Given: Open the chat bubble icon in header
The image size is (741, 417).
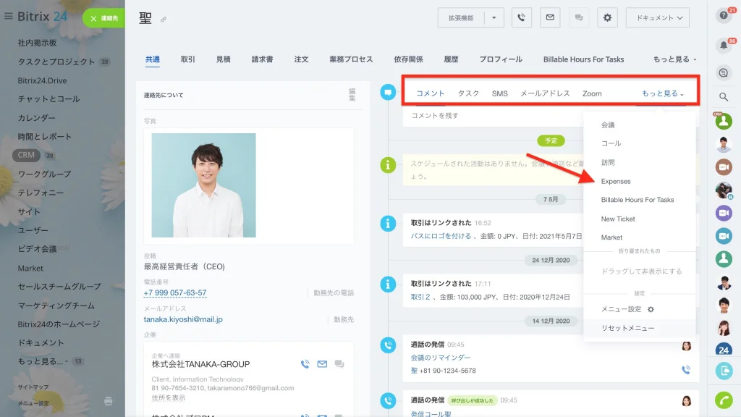Looking at the screenshot, I should click(579, 18).
